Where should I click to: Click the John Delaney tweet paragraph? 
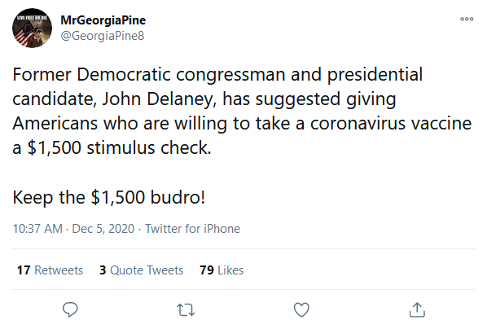(242, 111)
